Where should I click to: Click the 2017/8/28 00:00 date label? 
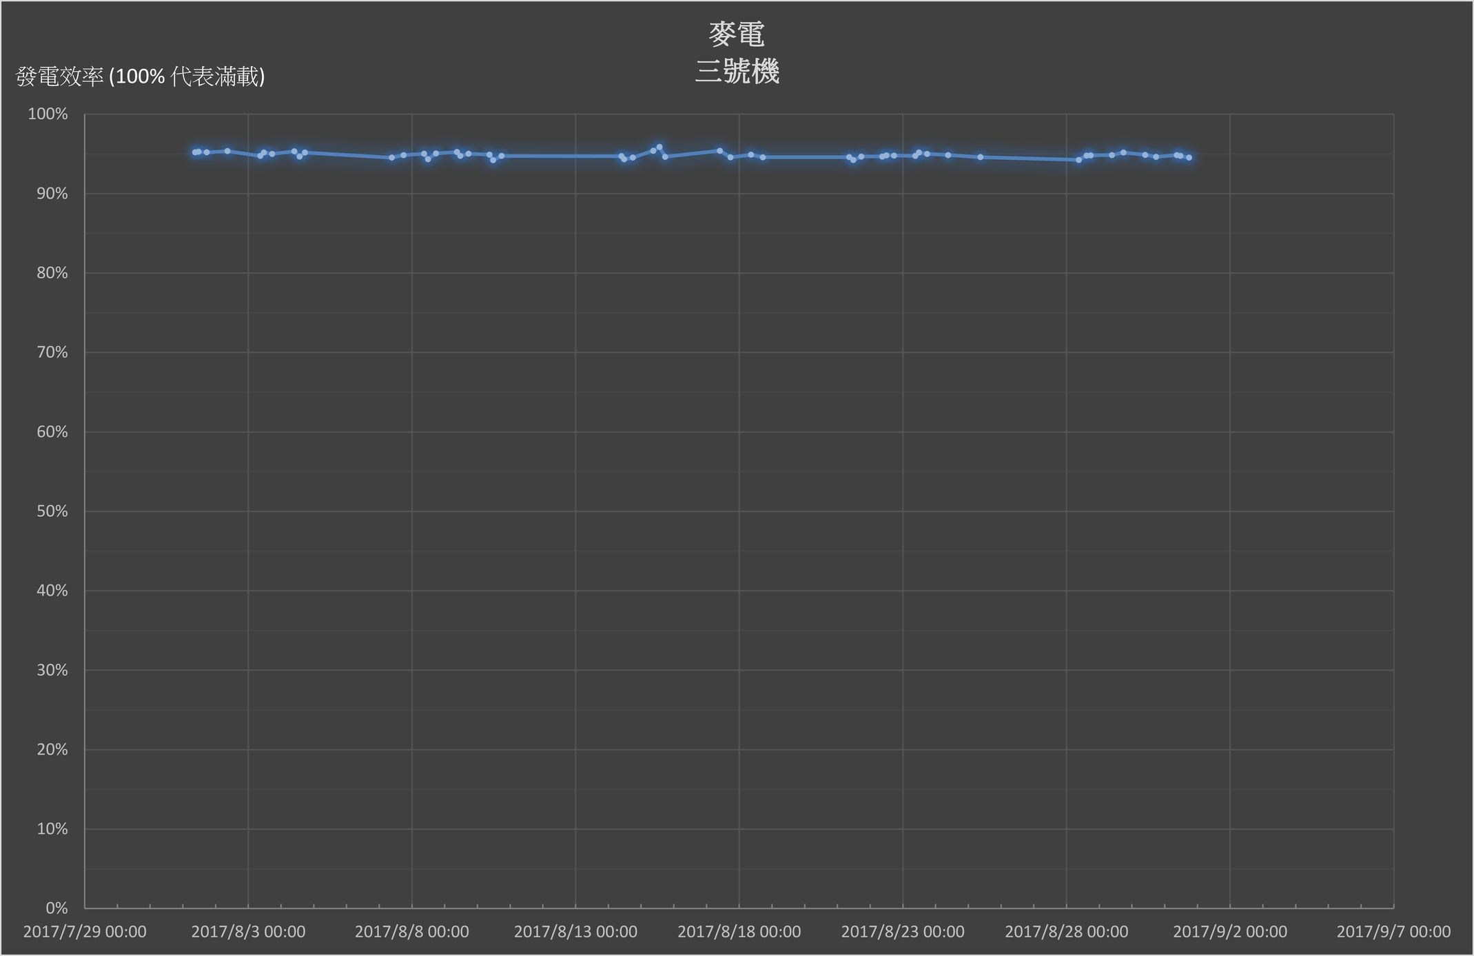click(x=1067, y=932)
